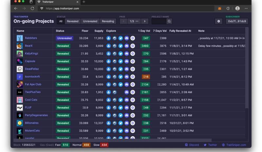Click the browser reload icon
Screen dimensions: 262x152
32,9
